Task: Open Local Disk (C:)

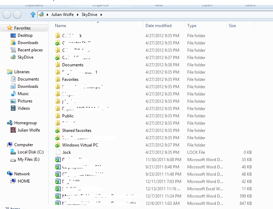Action: (31, 152)
